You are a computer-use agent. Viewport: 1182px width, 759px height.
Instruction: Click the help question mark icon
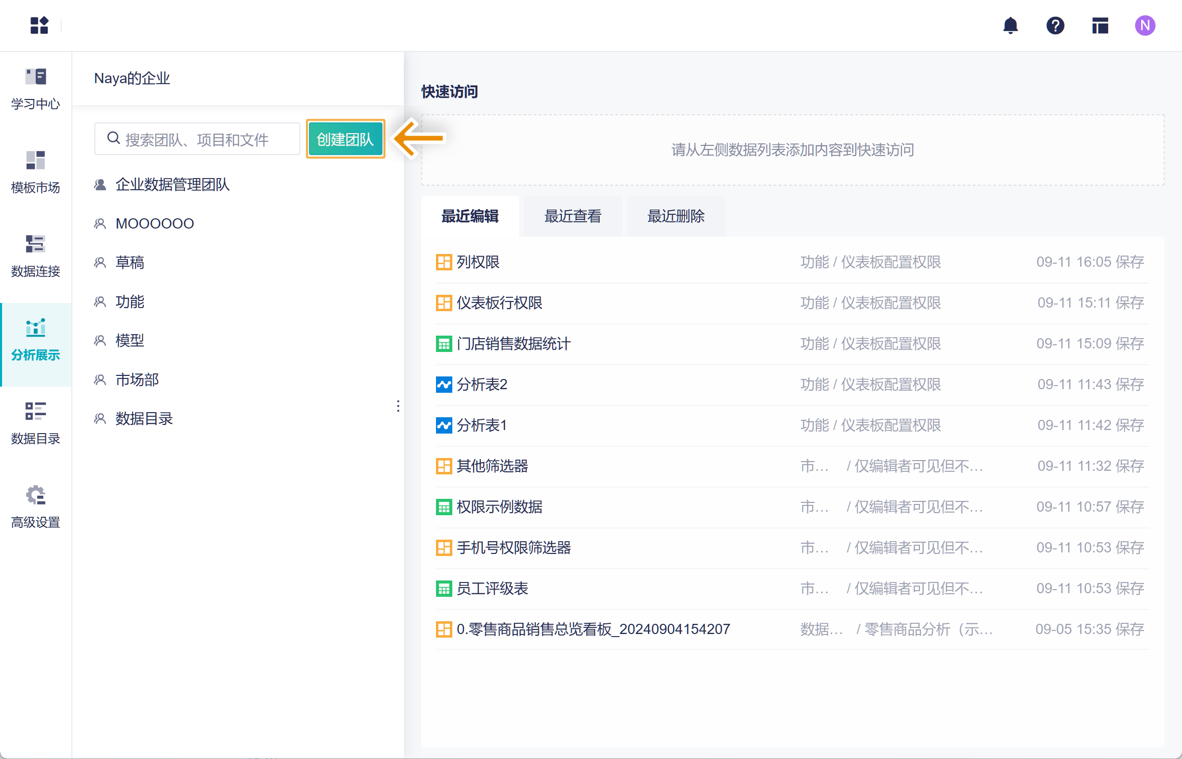[x=1055, y=26]
